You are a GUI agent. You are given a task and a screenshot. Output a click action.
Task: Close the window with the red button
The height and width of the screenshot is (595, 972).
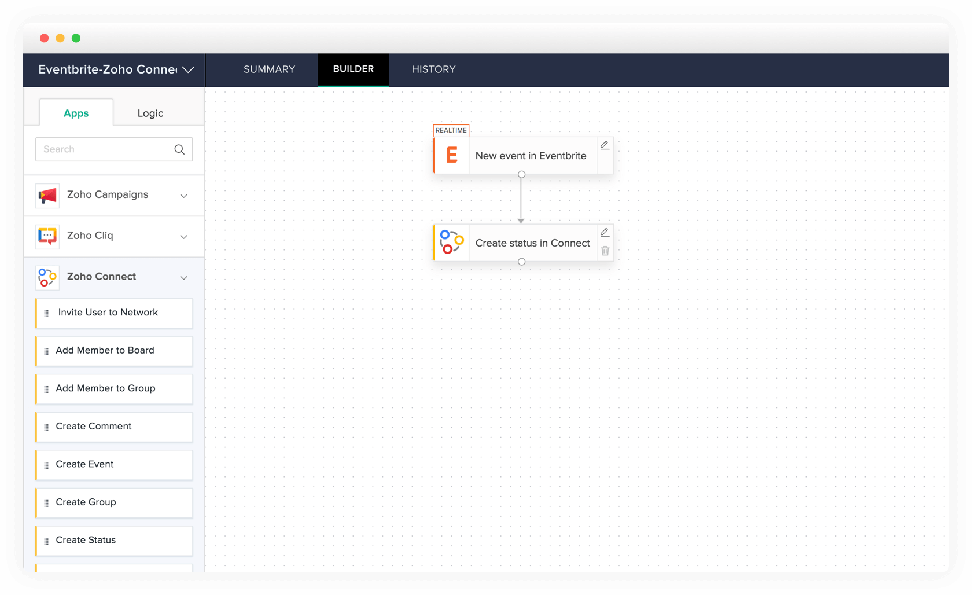pos(44,38)
